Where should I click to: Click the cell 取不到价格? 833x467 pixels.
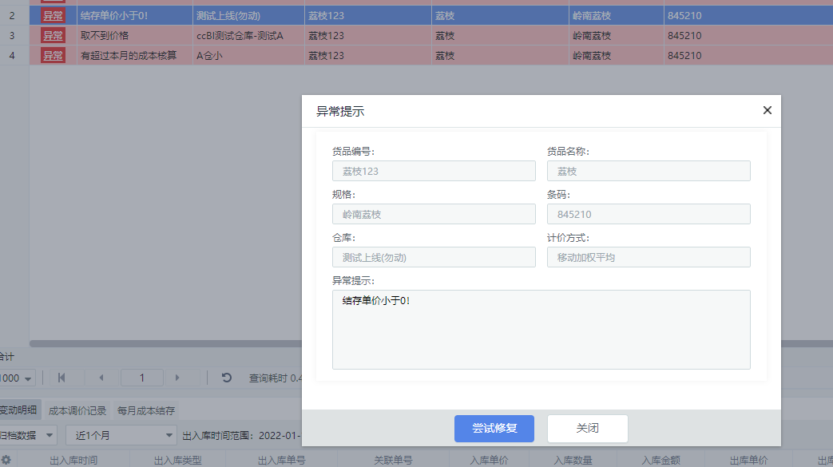pos(135,36)
